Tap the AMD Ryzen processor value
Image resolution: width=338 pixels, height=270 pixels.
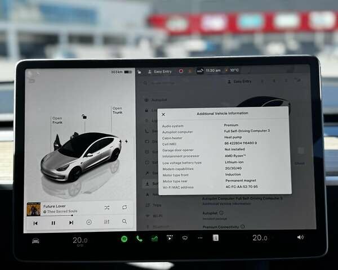click(235, 155)
